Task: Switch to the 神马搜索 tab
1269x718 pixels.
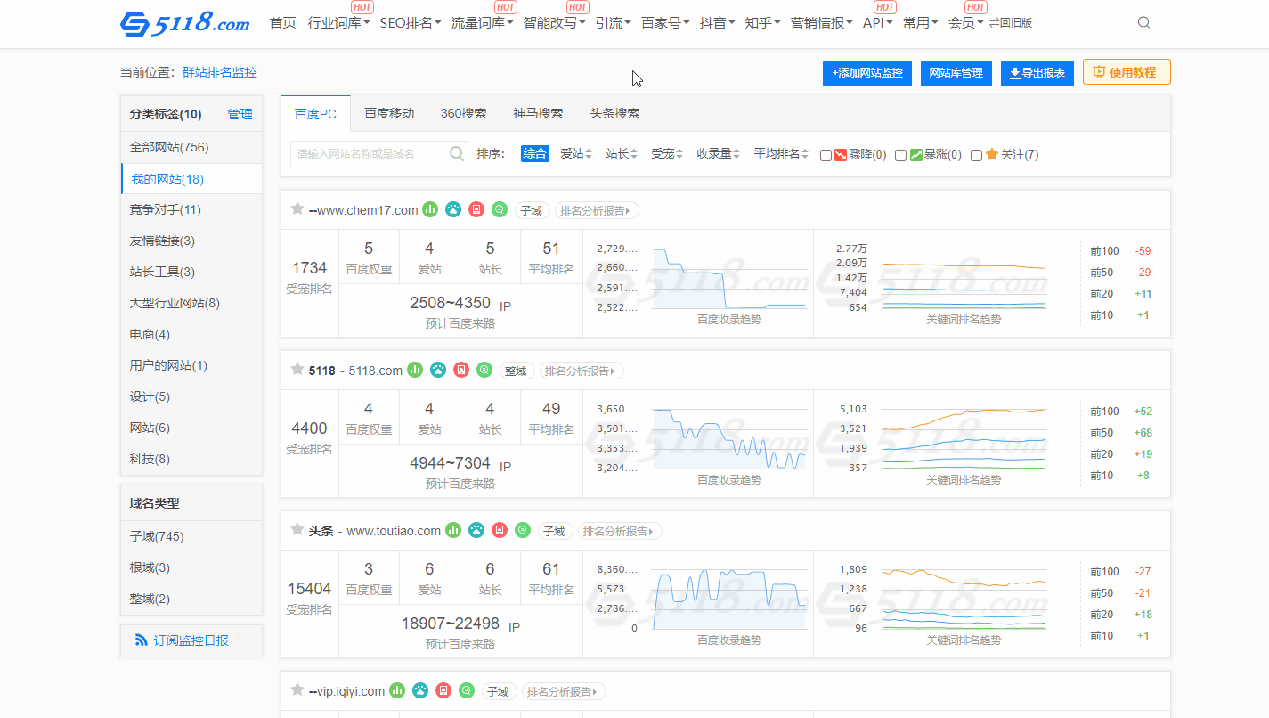Action: pyautogui.click(x=538, y=113)
